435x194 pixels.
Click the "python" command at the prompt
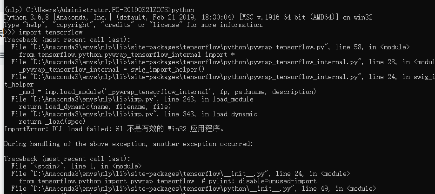[x=183, y=10]
